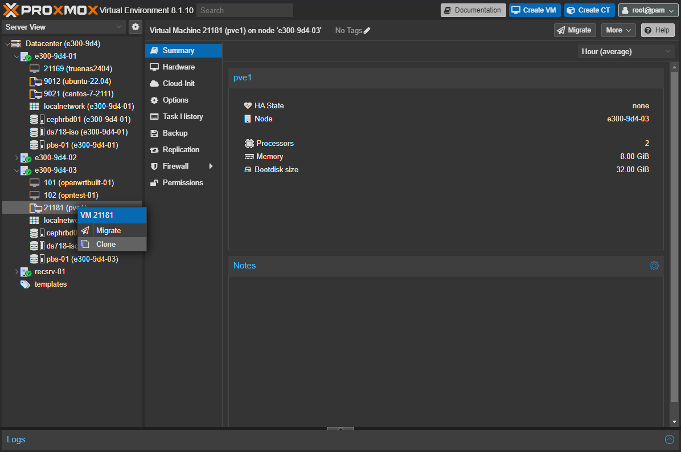The image size is (681, 452).
Task: Choose Clone from the context menu
Action: (112, 245)
